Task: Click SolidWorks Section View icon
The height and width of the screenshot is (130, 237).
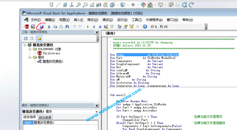Action: [x=99, y=5]
